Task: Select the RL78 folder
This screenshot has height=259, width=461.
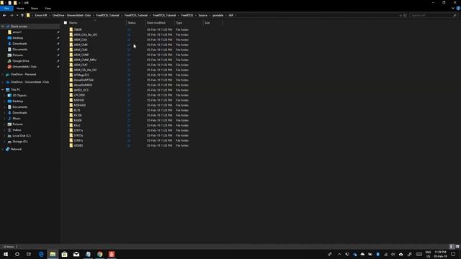Action: pyautogui.click(x=77, y=110)
